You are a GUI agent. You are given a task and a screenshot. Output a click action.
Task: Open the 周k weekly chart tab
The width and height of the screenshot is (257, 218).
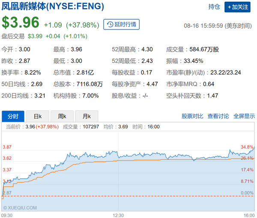click(62, 116)
